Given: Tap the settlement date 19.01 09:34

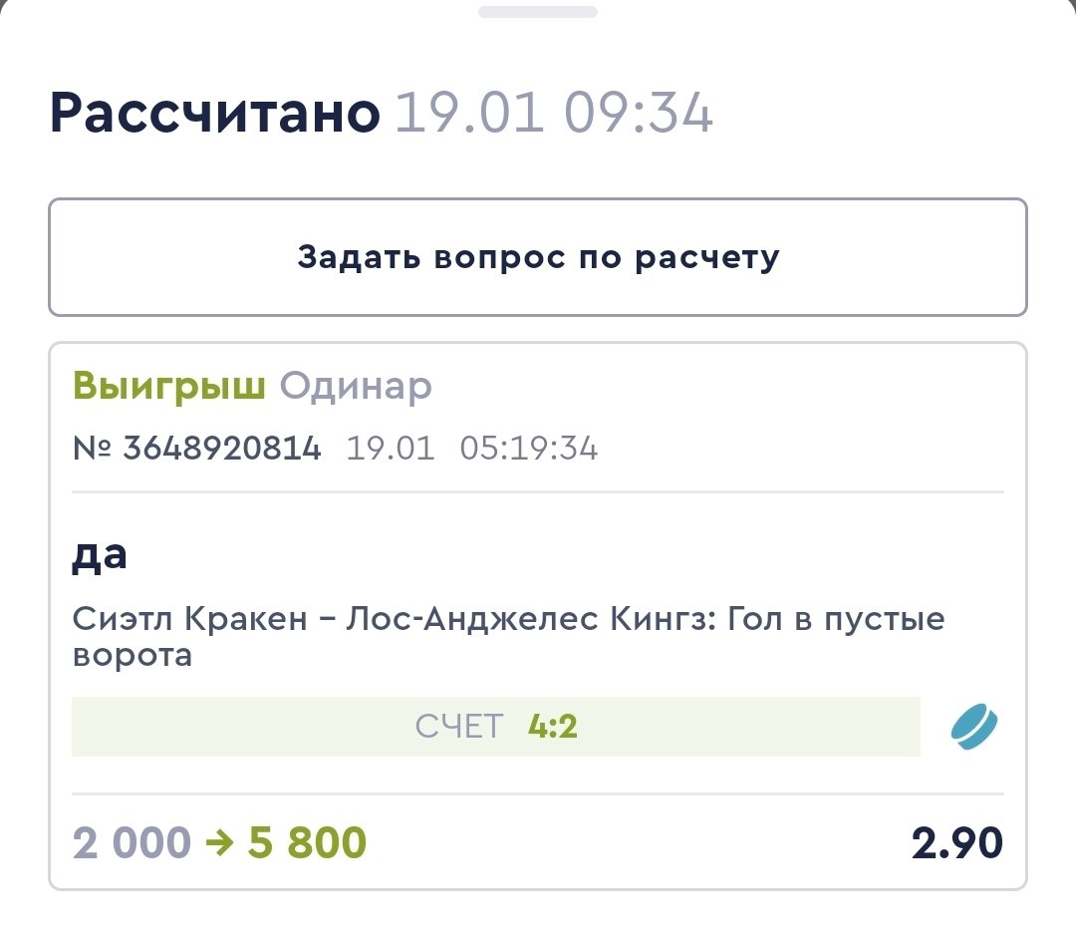Looking at the screenshot, I should [x=554, y=115].
